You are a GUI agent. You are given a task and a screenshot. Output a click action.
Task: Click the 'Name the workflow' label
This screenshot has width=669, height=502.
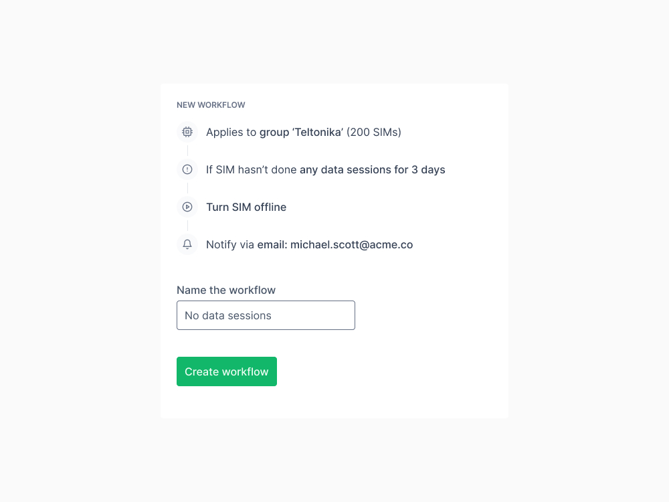point(225,290)
